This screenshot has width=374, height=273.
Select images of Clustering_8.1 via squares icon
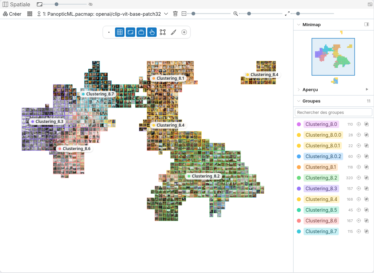(367, 167)
